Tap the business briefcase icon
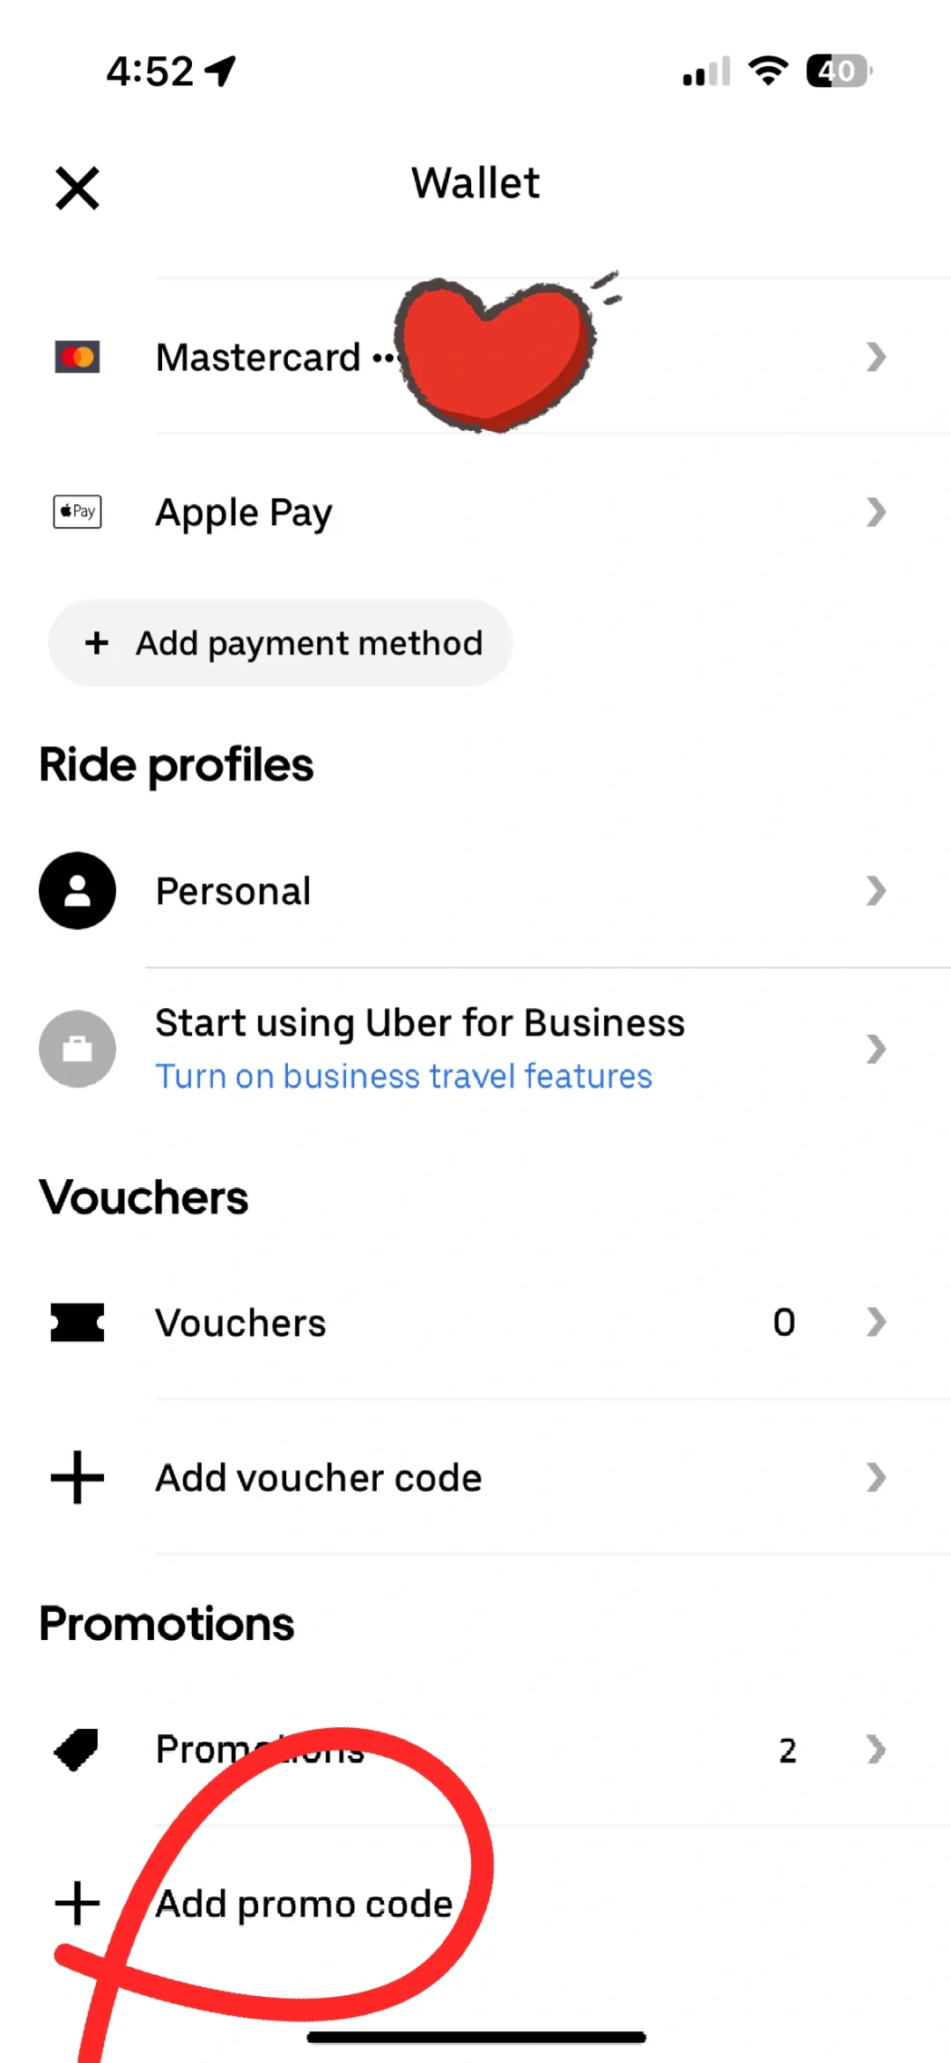The height and width of the screenshot is (2063, 951). pos(77,1049)
